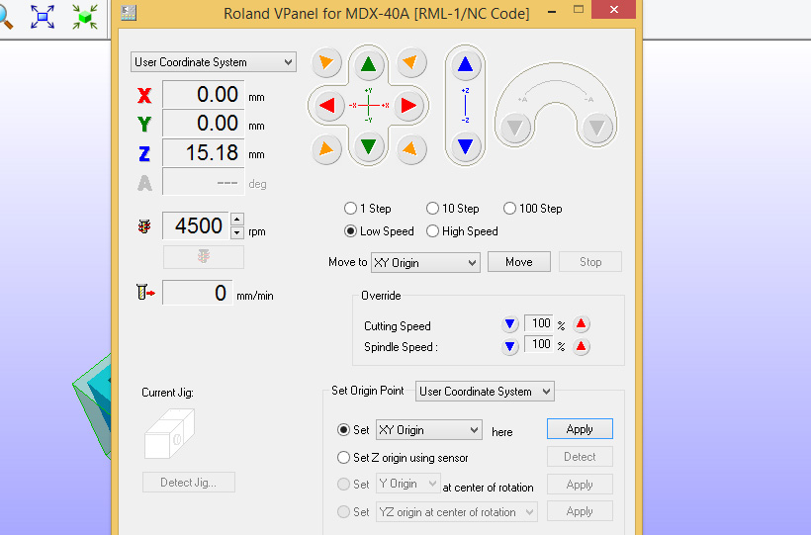Image resolution: width=811 pixels, height=535 pixels.
Task: Click Apply beside the YZ origin dropdown
Action: pos(580,511)
